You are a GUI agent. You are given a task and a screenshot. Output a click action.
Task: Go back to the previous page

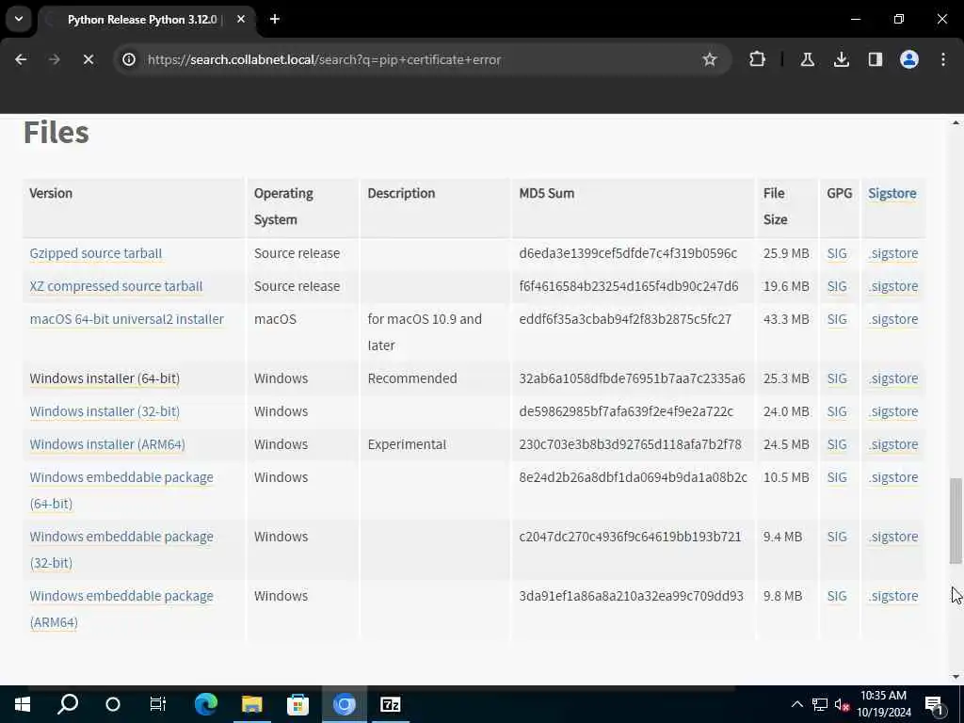click(21, 59)
